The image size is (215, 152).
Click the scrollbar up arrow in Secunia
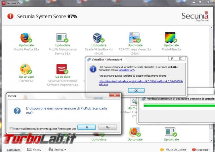[x=211, y=28]
